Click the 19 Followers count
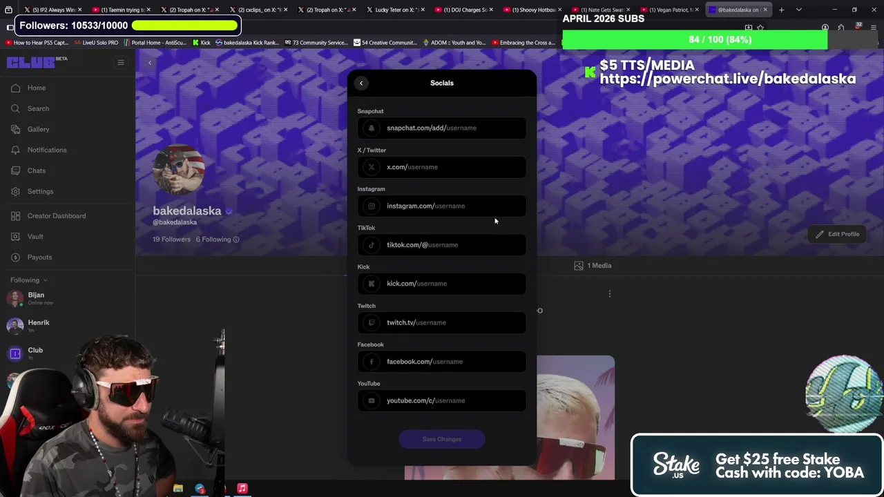 pos(171,240)
